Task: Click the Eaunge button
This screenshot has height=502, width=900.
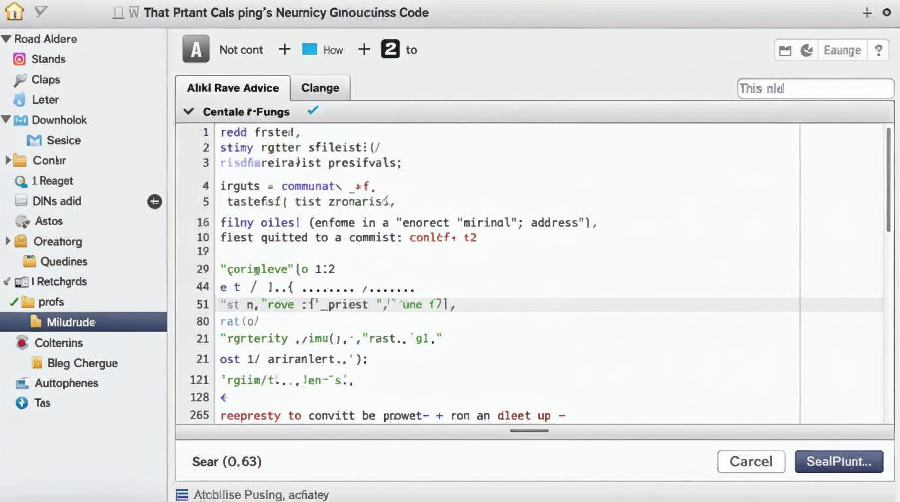Action: pyautogui.click(x=842, y=50)
